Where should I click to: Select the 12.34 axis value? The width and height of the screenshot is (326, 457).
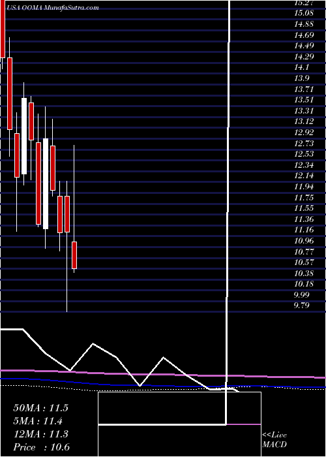coord(304,165)
